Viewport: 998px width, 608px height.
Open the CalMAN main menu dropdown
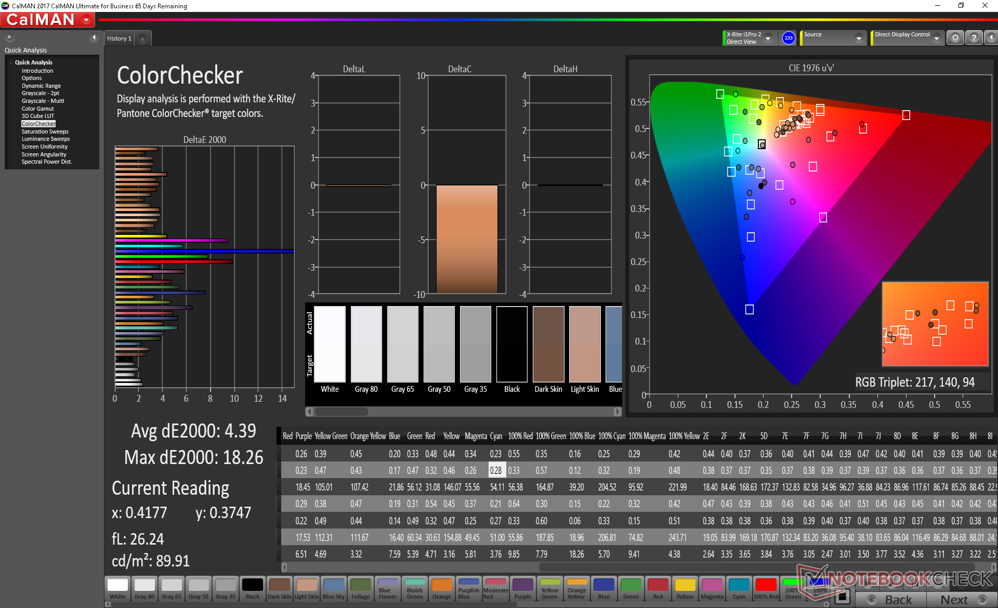point(87,20)
